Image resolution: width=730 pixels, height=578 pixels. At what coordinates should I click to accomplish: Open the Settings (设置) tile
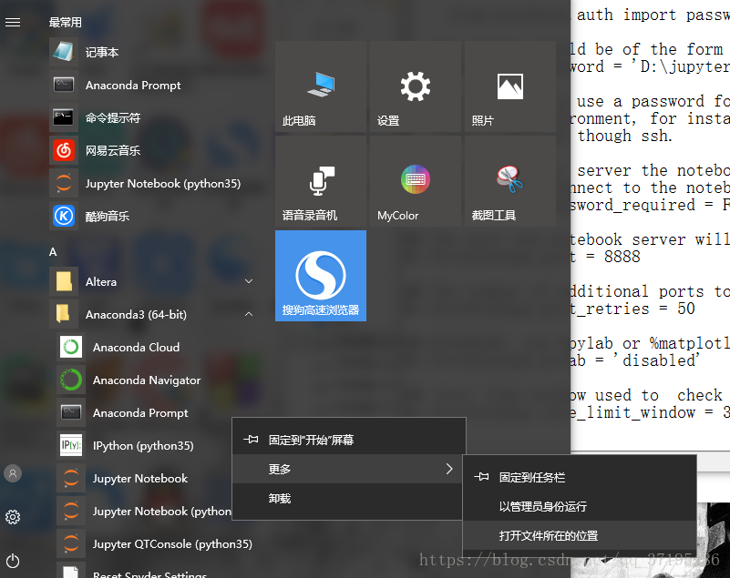pos(416,86)
